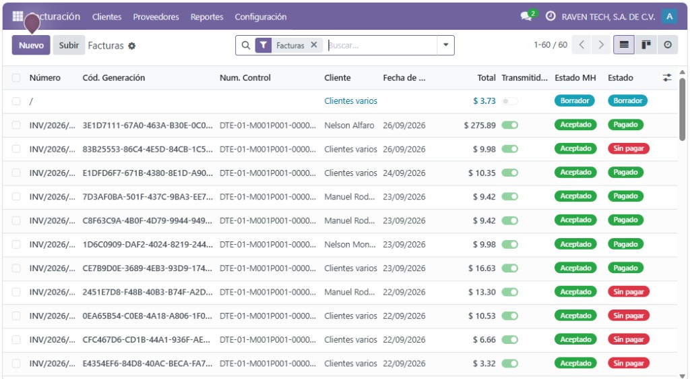This screenshot has width=690, height=379.
Task: Open the Clientes varios link in draft row
Action: coord(350,100)
